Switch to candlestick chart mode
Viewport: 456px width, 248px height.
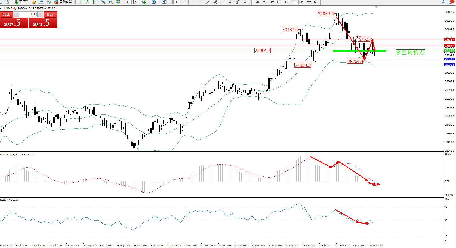[x=87, y=2]
